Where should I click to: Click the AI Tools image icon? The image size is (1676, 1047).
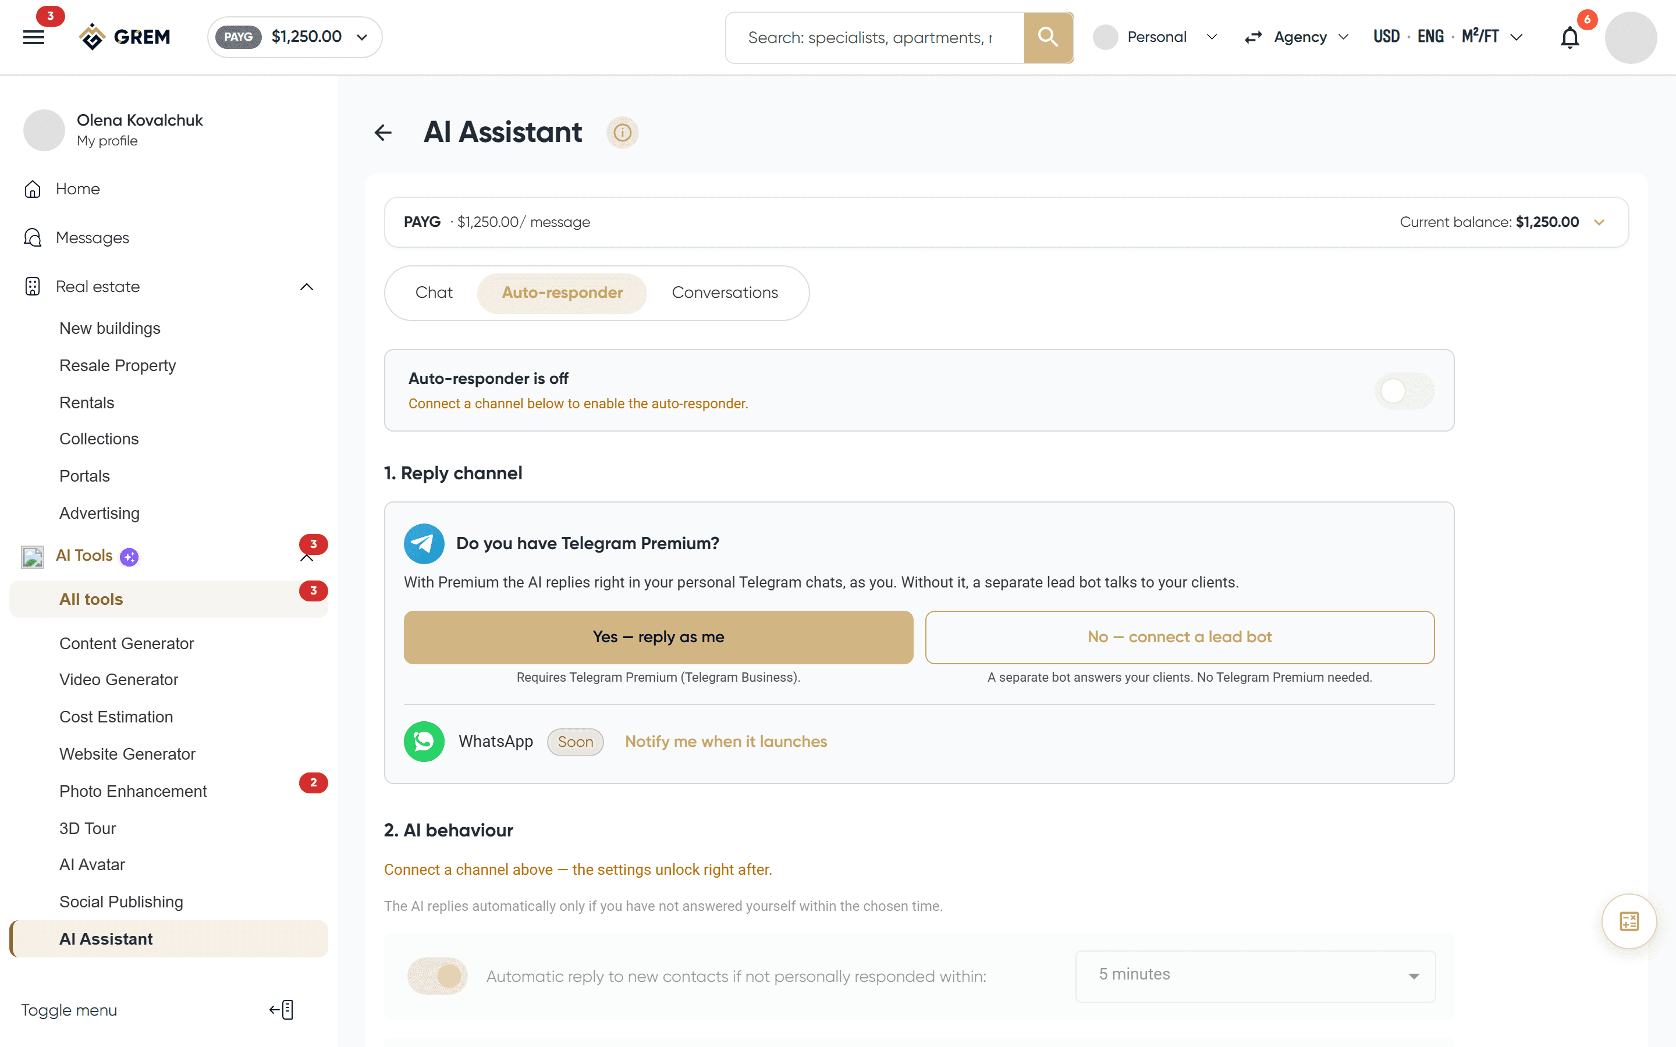[x=33, y=556]
